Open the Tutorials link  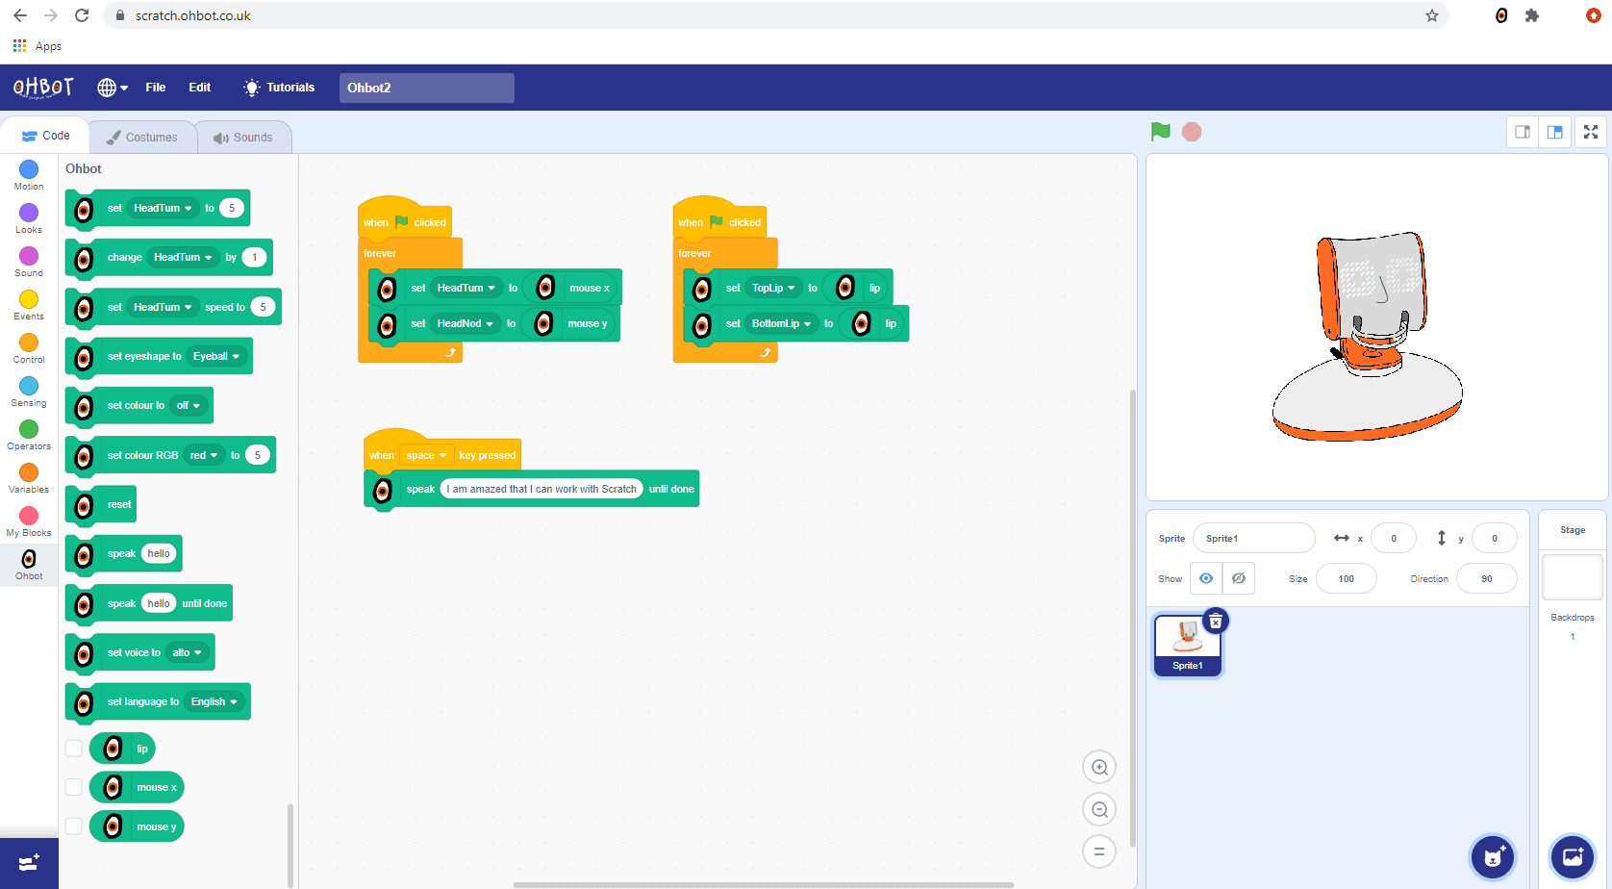[x=279, y=88]
